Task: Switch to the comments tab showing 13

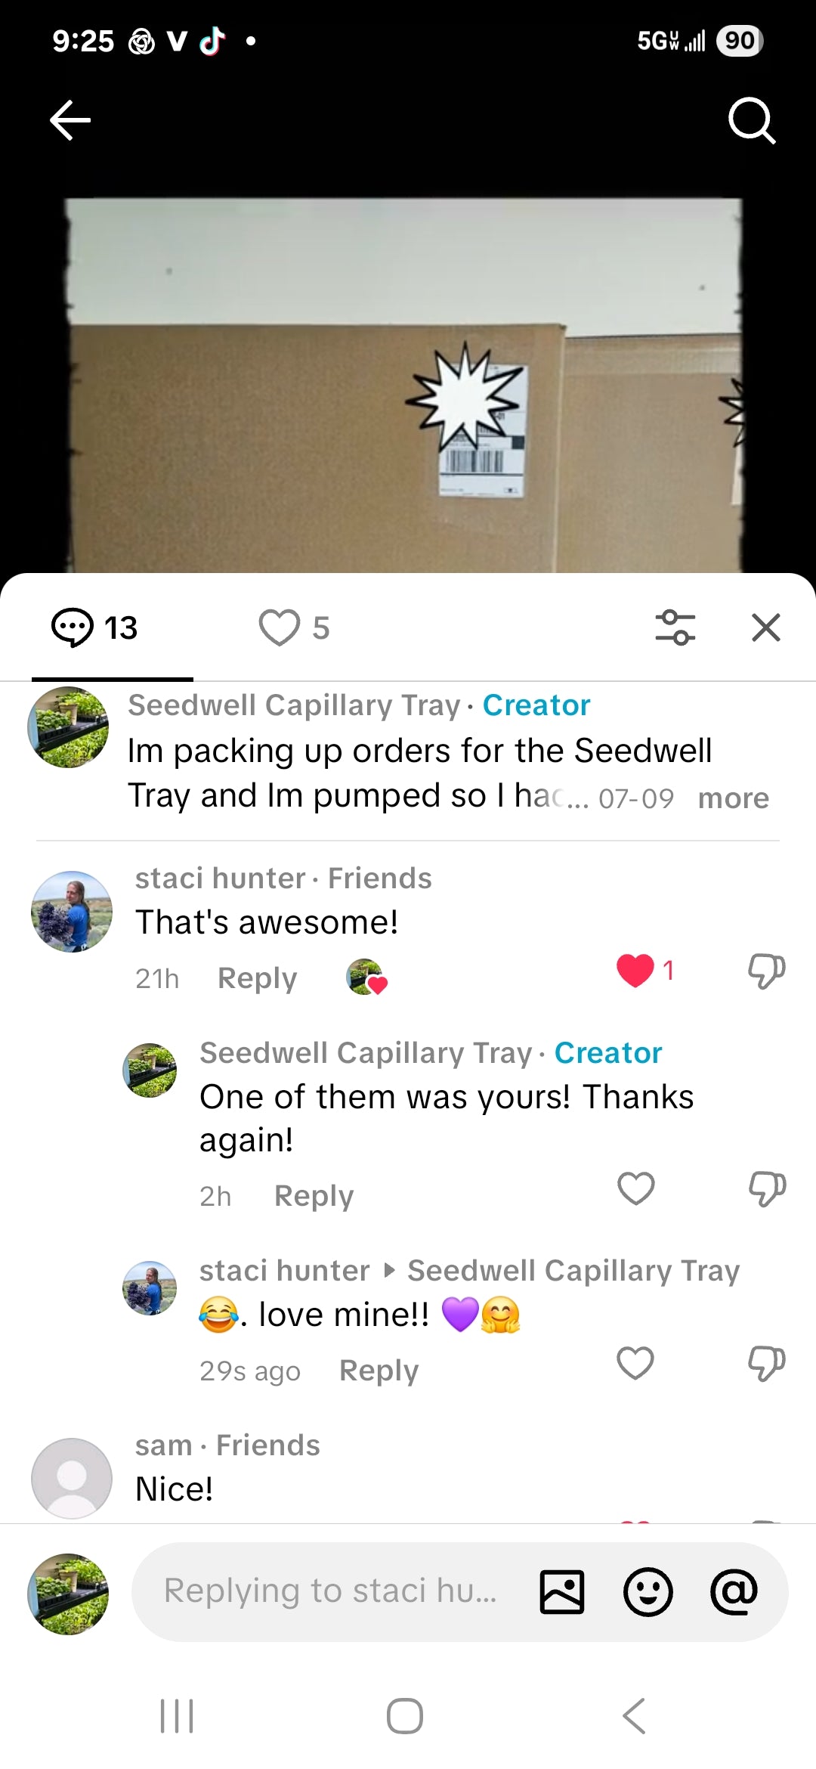Action: [x=94, y=627]
